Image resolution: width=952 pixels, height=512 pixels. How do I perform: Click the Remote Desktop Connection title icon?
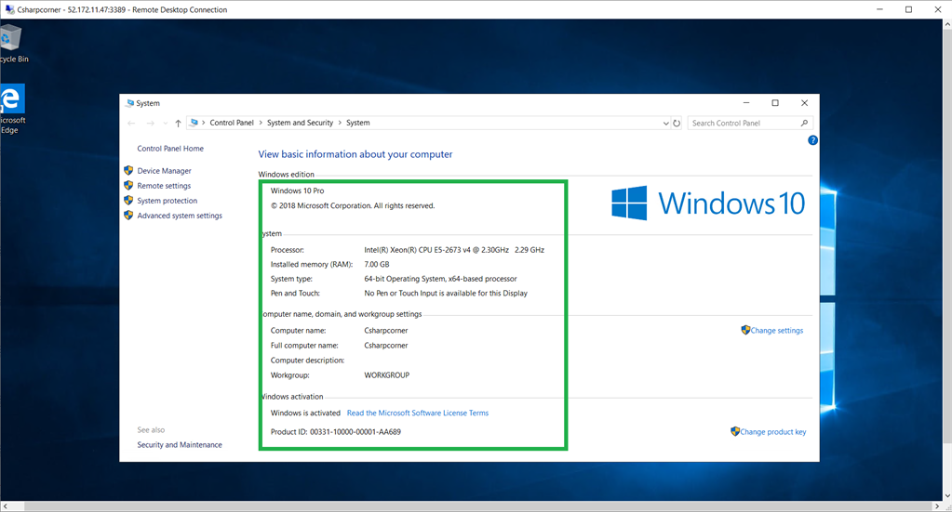[x=9, y=9]
